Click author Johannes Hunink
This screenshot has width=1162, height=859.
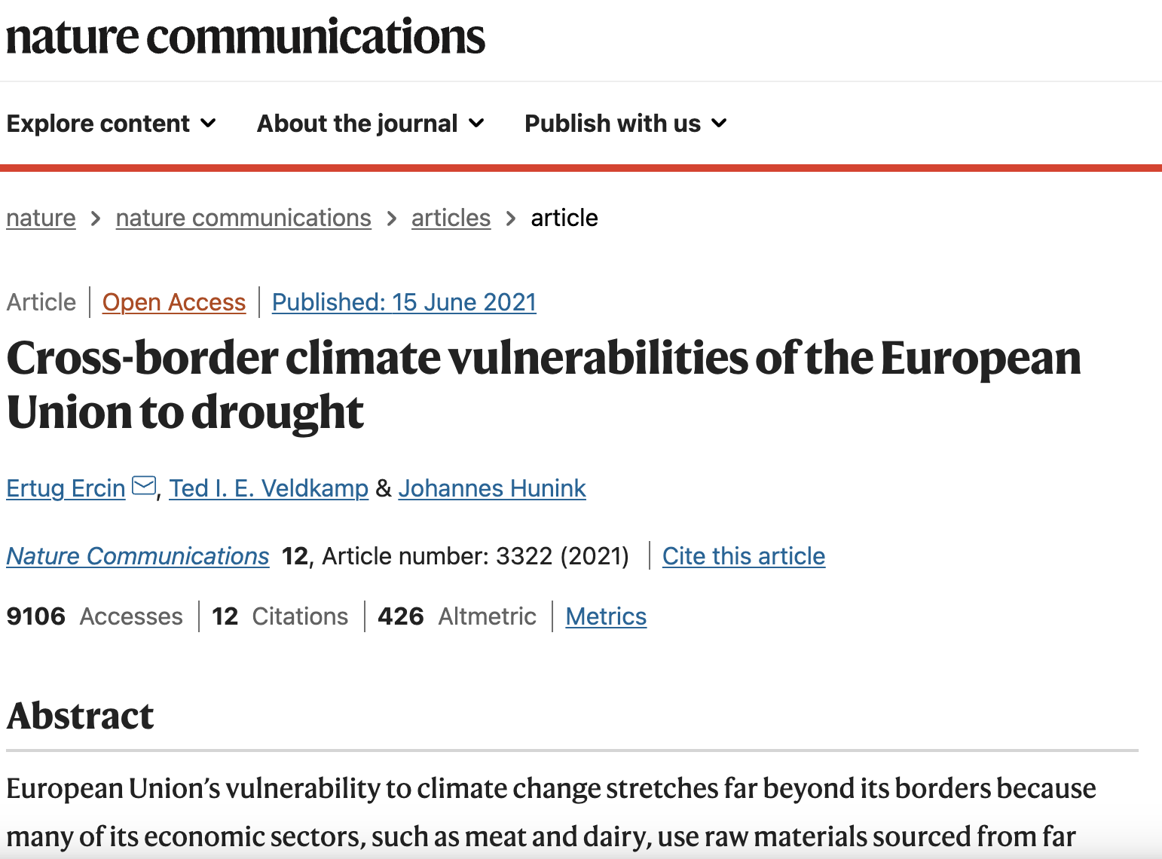(x=492, y=488)
